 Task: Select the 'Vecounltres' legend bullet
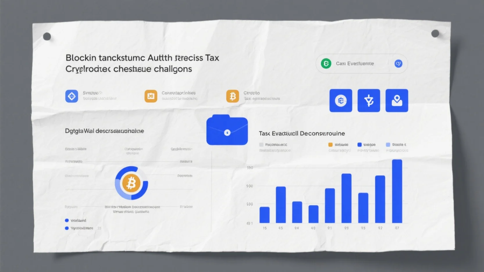point(66,228)
